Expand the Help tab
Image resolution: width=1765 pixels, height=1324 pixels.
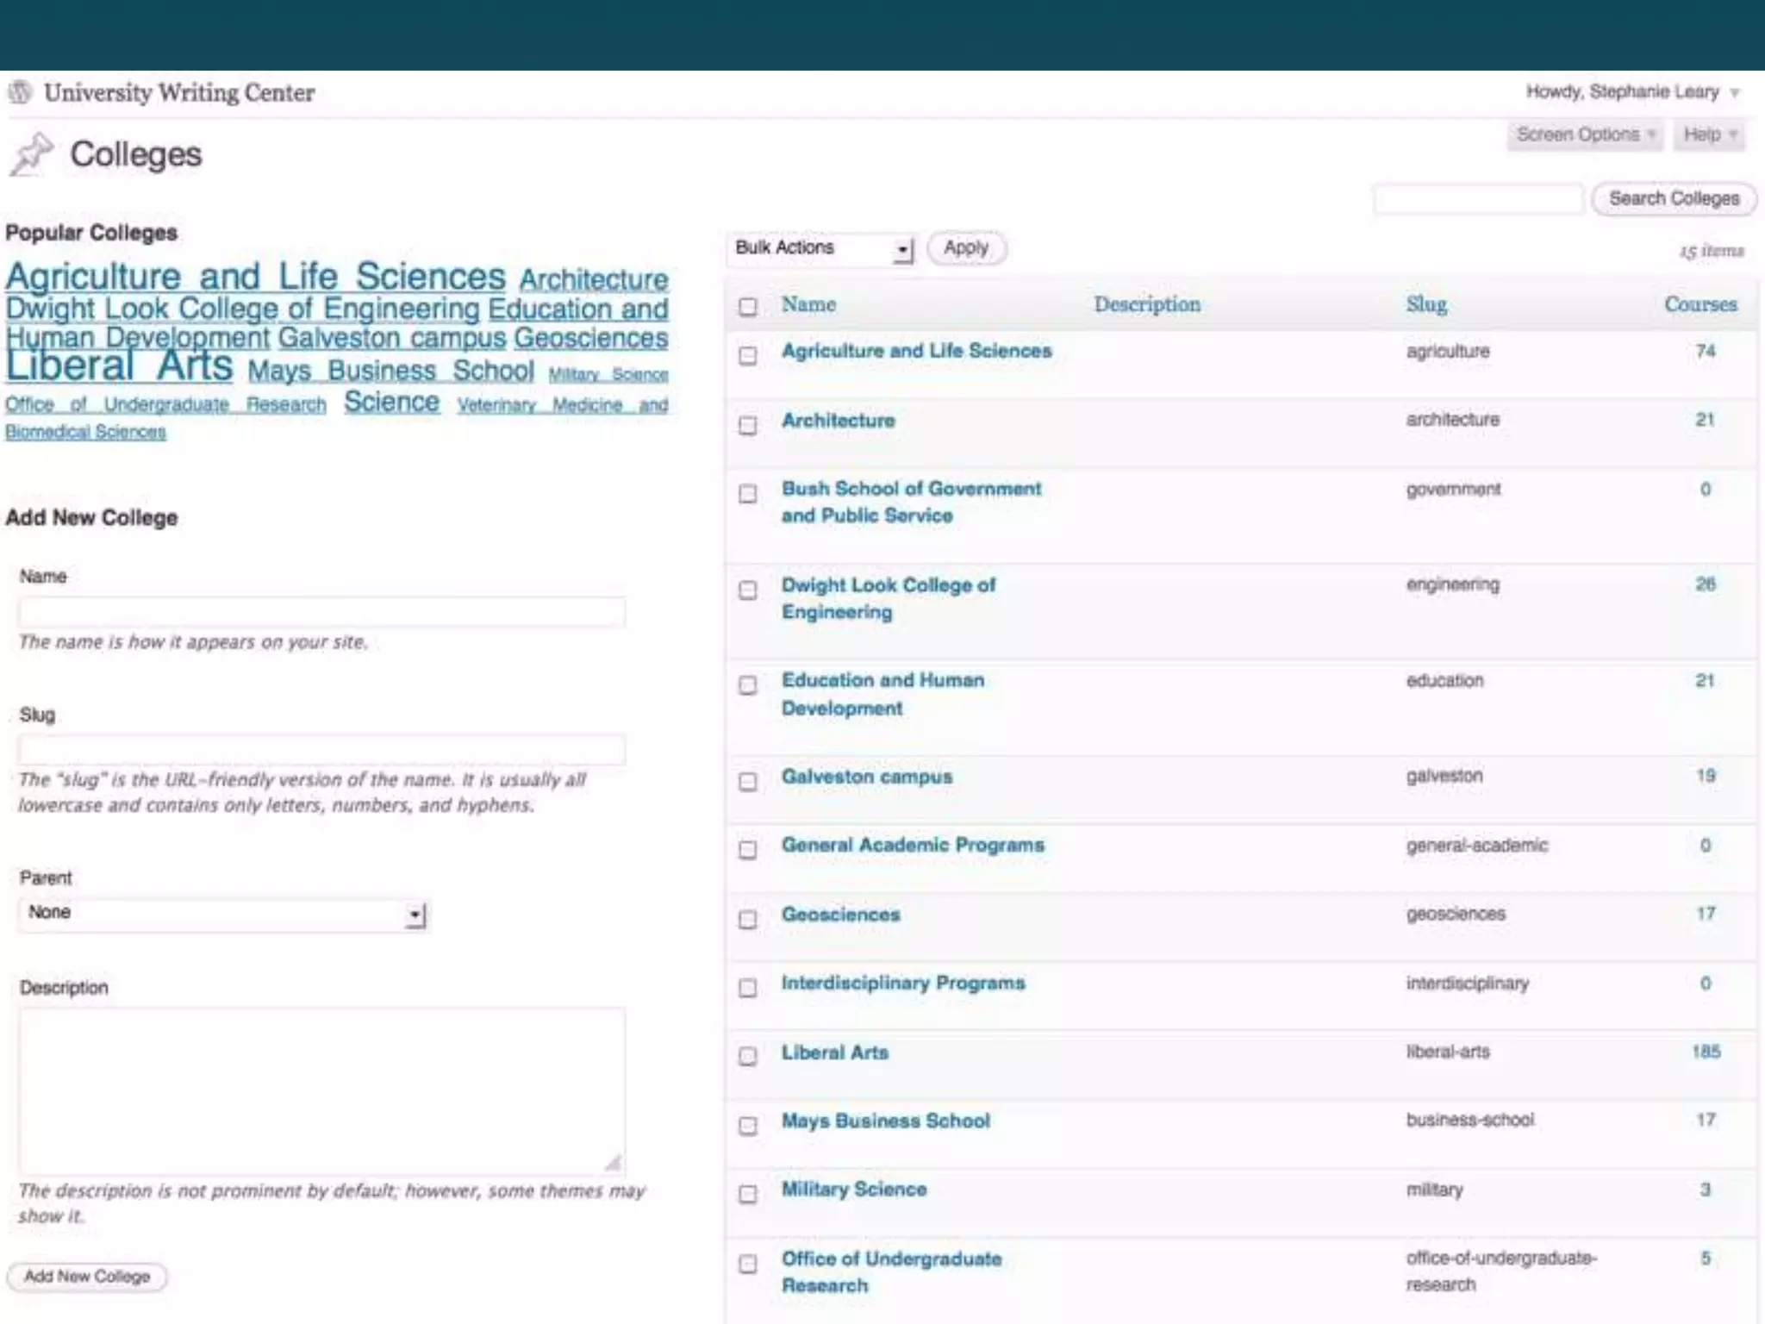(1708, 134)
